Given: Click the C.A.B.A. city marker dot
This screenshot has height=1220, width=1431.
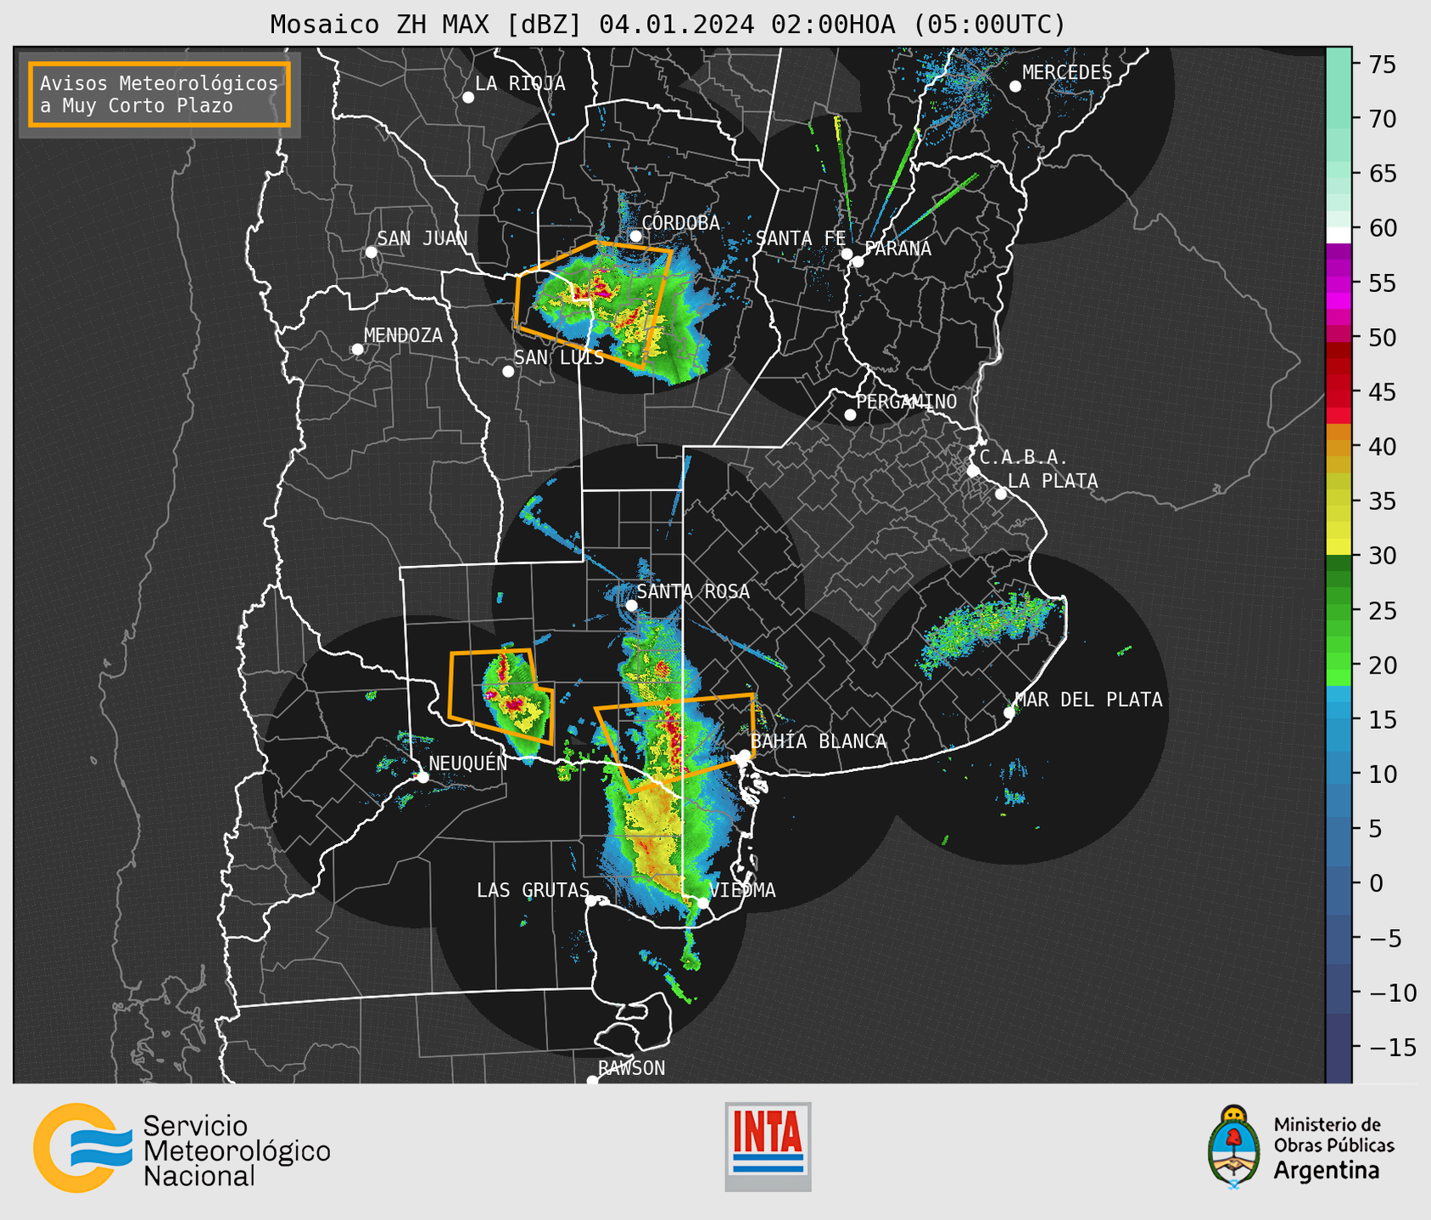Looking at the screenshot, I should (x=973, y=471).
